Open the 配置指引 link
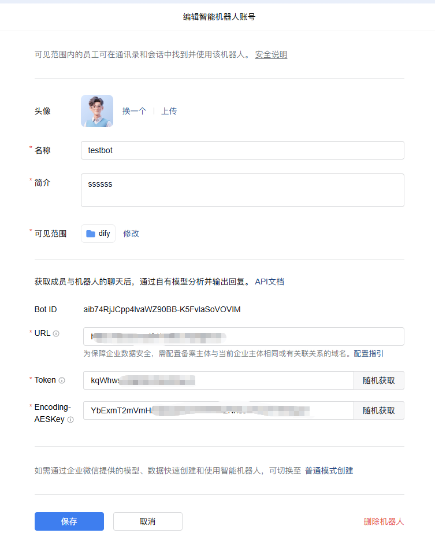Viewport: 435px width, 559px height. pyautogui.click(x=369, y=353)
